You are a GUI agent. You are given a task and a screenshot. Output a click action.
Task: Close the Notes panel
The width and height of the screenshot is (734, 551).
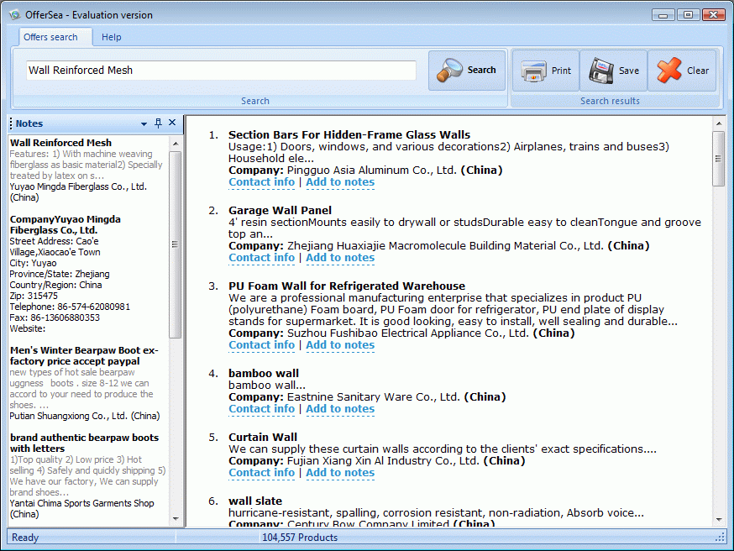tap(172, 123)
